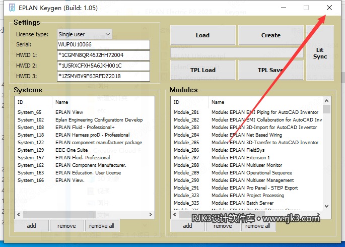Focus the HWID 2 field
The height and width of the screenshot is (247, 345).
pyautogui.click(x=103, y=66)
